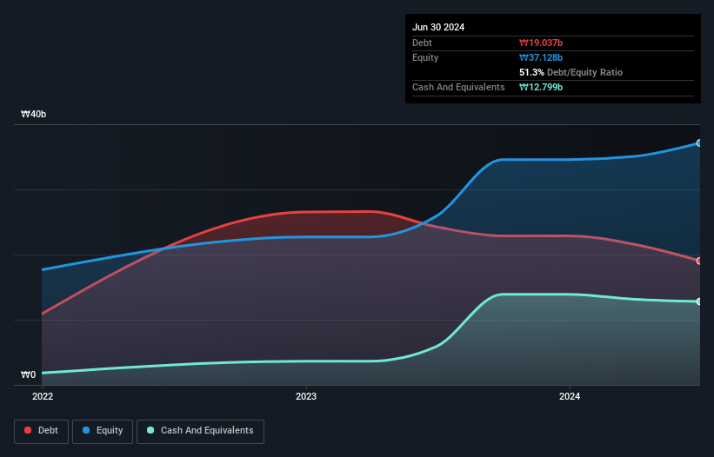Viewport: 714px width, 457px height.
Task: Click the Jun 30 2024 tooltip date
Action: (x=438, y=27)
